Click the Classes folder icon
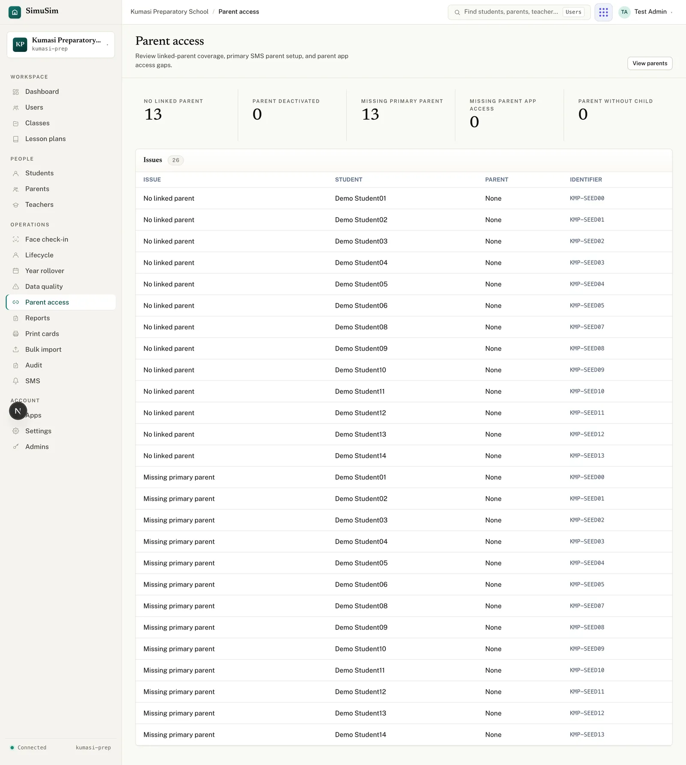Viewport: 686px width, 765px height. pyautogui.click(x=16, y=124)
